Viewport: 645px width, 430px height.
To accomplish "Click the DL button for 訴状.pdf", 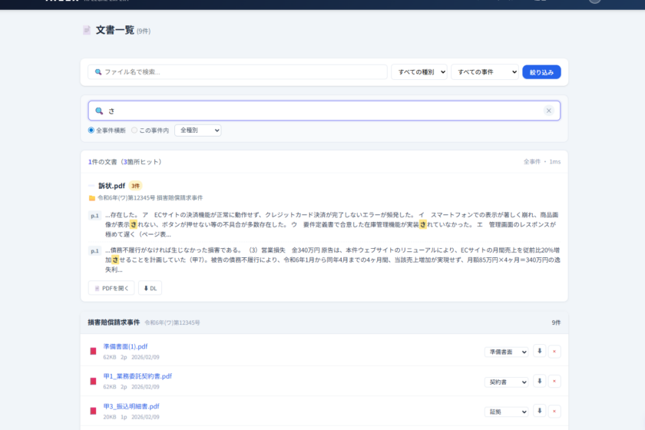I will click(150, 288).
